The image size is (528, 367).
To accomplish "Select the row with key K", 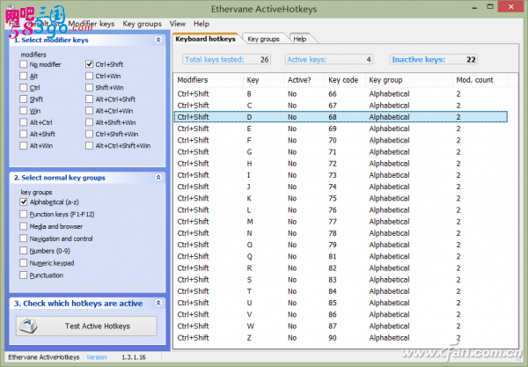I will coord(341,198).
